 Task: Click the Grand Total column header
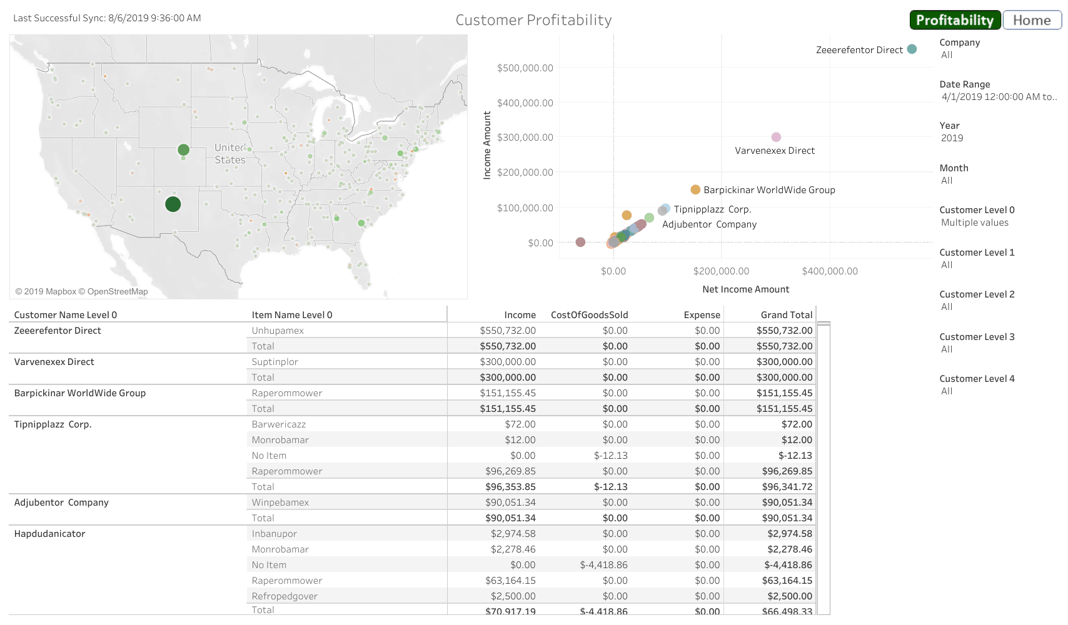pyautogui.click(x=787, y=315)
